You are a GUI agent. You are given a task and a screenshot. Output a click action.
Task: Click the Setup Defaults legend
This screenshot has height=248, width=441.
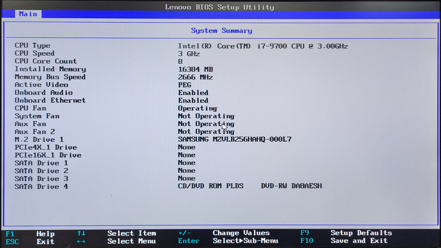361,233
